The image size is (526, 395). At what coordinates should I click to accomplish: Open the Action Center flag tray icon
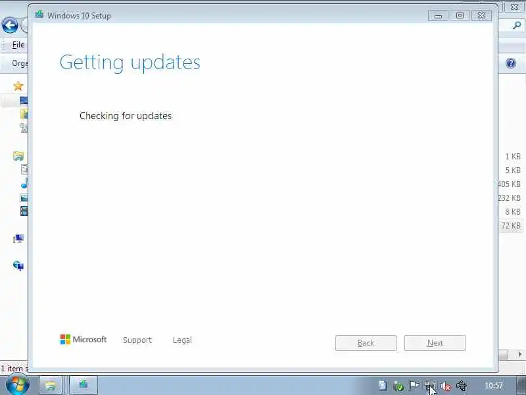point(414,386)
